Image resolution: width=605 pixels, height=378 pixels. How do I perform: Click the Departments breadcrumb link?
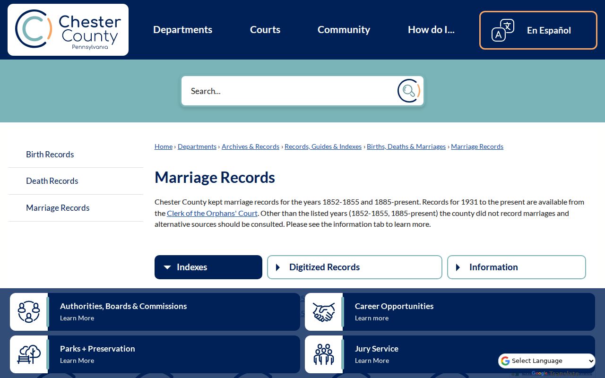click(x=197, y=146)
